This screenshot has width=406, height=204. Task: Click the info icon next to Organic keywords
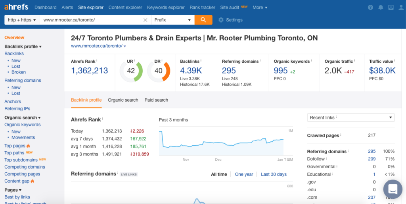pos(311,60)
